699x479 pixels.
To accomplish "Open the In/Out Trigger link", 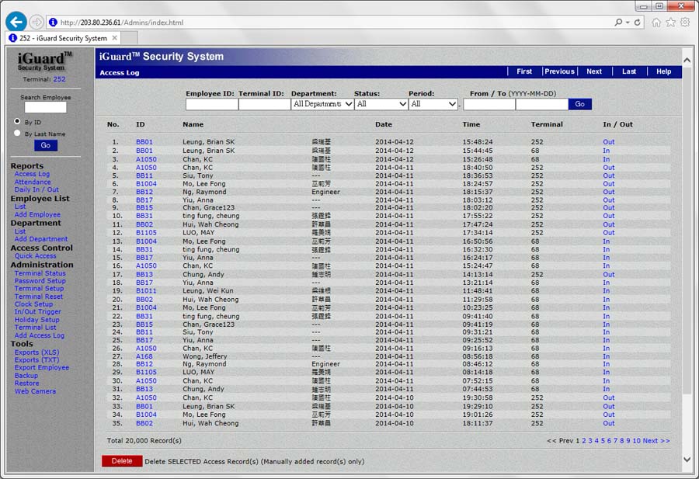I will click(x=38, y=311).
